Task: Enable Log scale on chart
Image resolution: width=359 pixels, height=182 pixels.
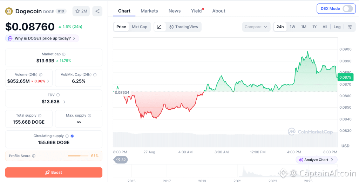Action: 337,27
